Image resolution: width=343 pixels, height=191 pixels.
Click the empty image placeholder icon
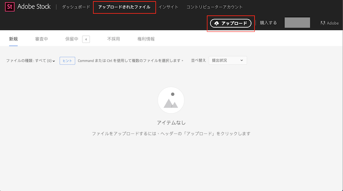pyautogui.click(x=171, y=100)
